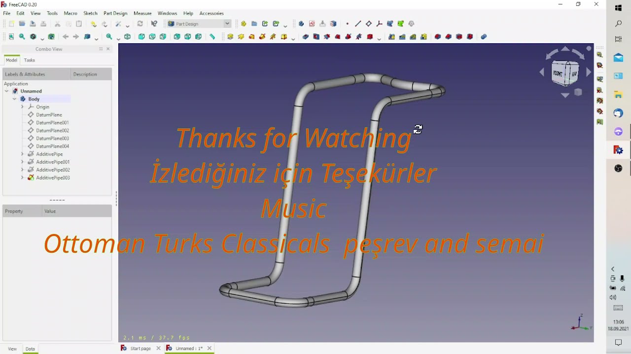
Task: Click the Fit selection magnifier icon
Action: pyautogui.click(x=22, y=36)
